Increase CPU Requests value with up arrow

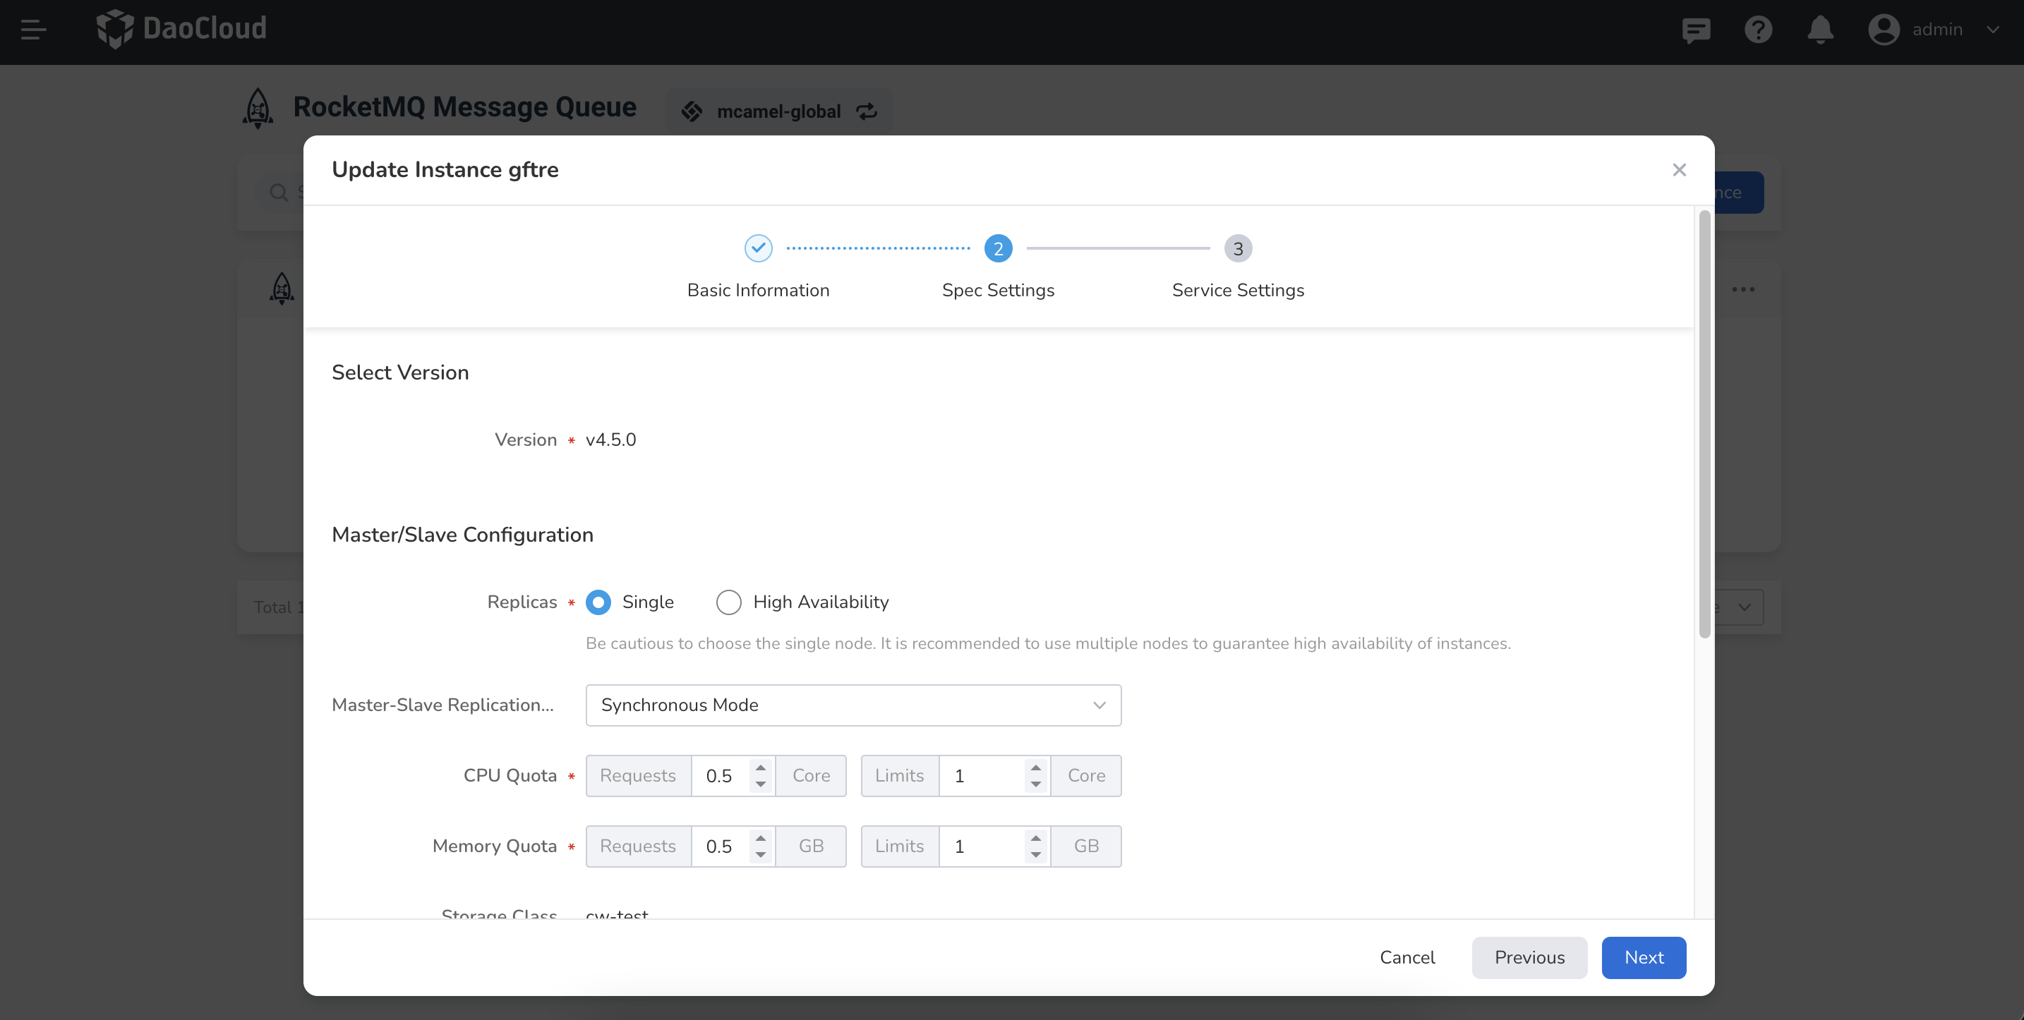(x=761, y=768)
